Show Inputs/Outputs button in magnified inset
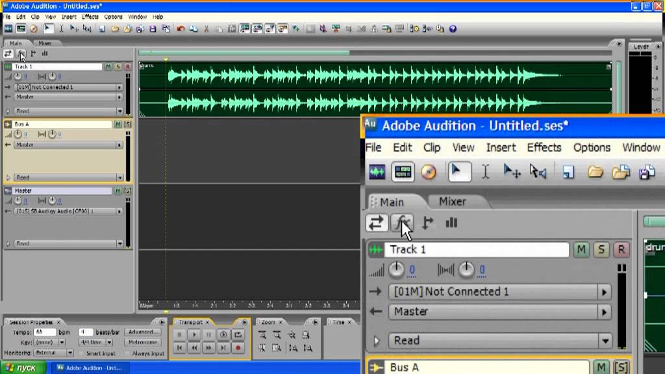 377,223
